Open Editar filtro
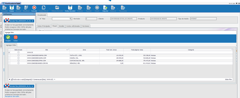 (228, 79)
